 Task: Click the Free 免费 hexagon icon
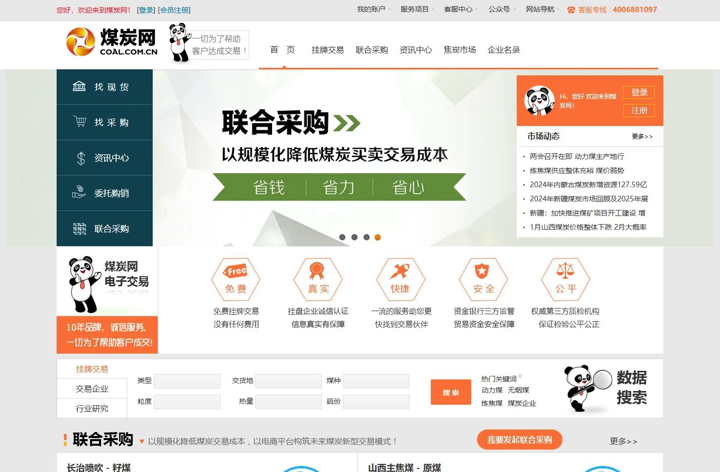coord(236,279)
